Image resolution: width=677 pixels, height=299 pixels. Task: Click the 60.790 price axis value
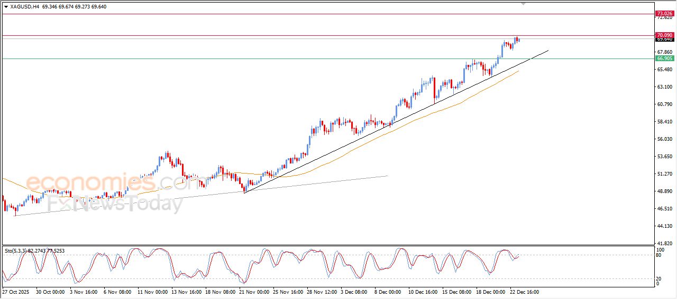664,104
